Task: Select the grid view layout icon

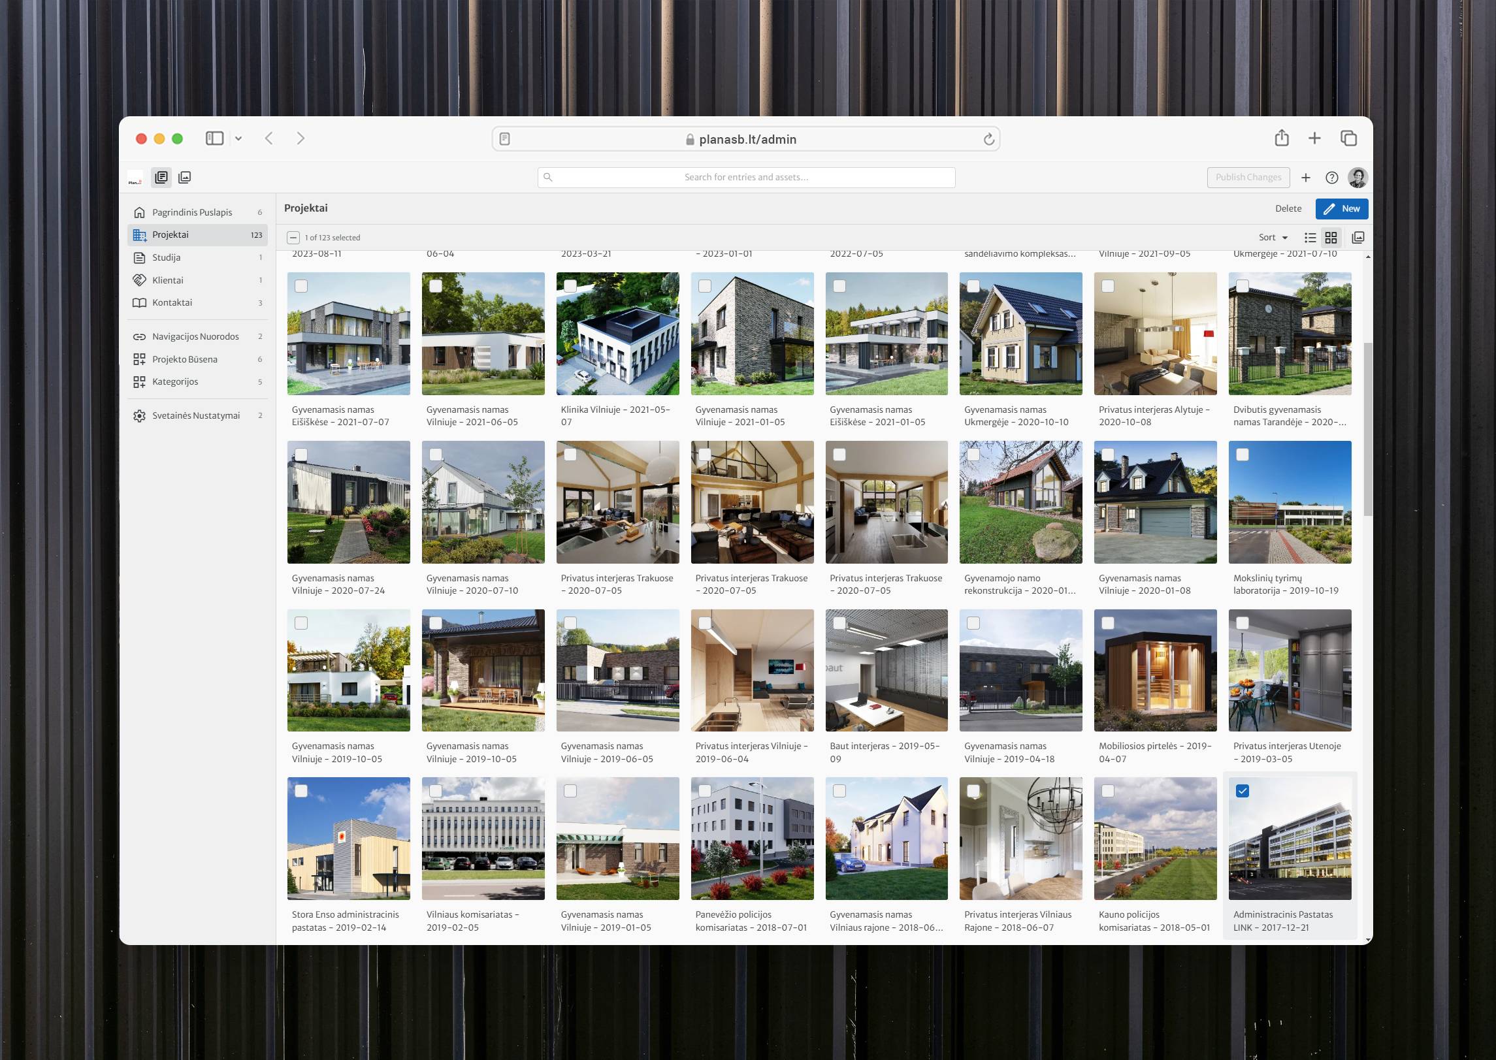Action: tap(1331, 237)
